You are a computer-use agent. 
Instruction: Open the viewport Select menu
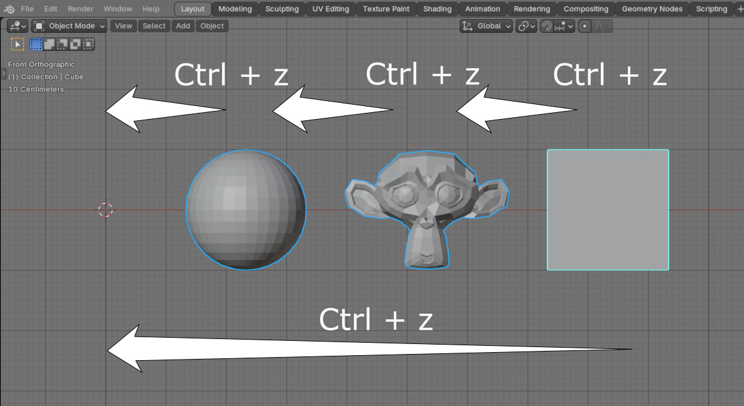pyautogui.click(x=154, y=26)
